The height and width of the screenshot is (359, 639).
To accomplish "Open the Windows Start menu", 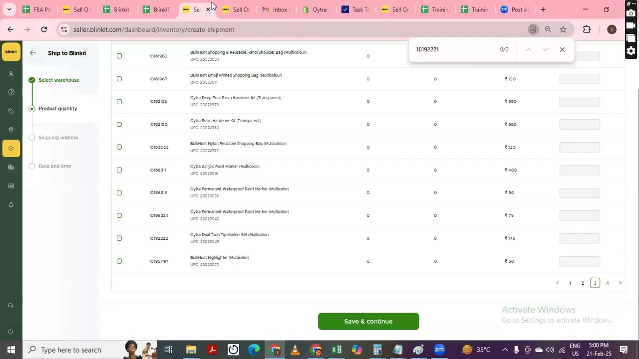I will [11, 350].
